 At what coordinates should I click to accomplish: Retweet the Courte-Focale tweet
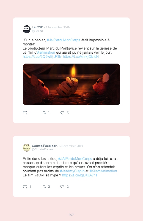43,187
